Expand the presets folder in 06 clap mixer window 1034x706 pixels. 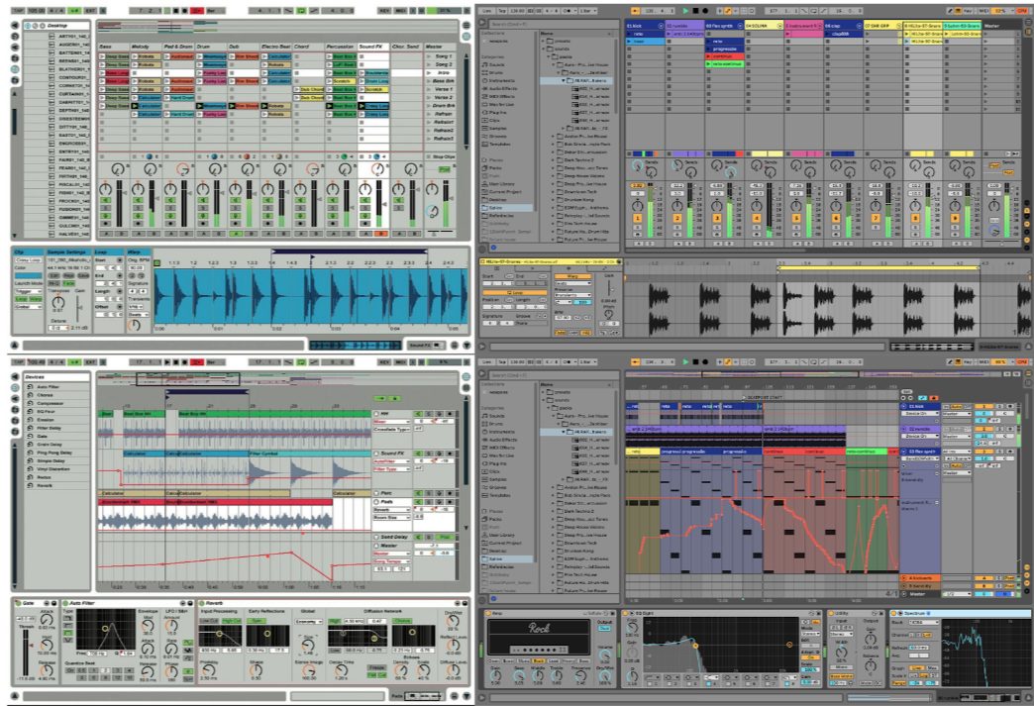tap(544, 41)
